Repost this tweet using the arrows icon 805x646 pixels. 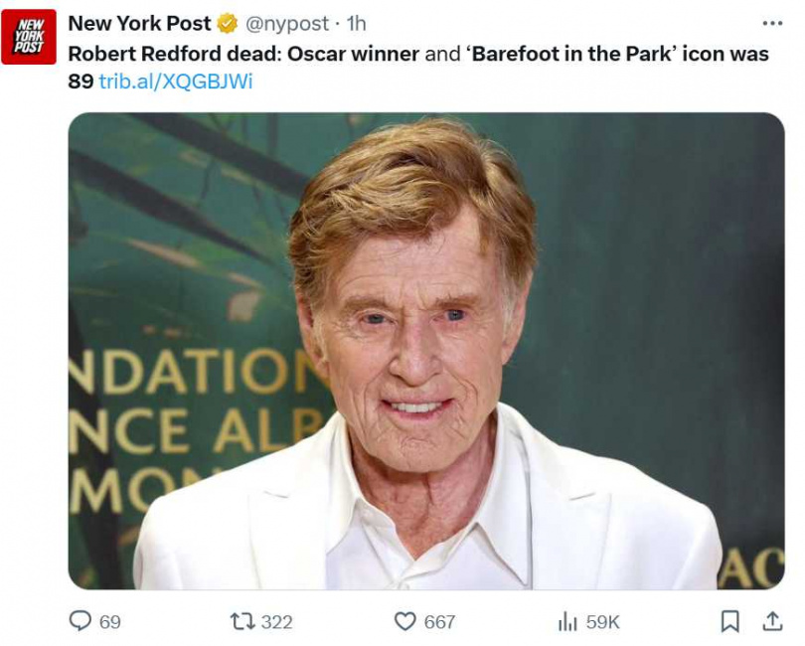(241, 621)
